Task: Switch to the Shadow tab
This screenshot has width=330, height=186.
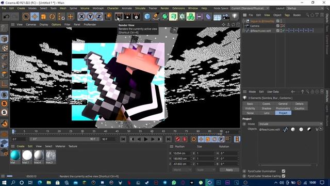Action: pos(267,109)
